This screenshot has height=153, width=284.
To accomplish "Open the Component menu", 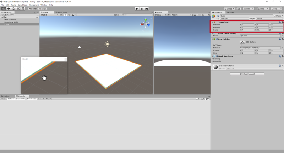I will coord(34,5).
